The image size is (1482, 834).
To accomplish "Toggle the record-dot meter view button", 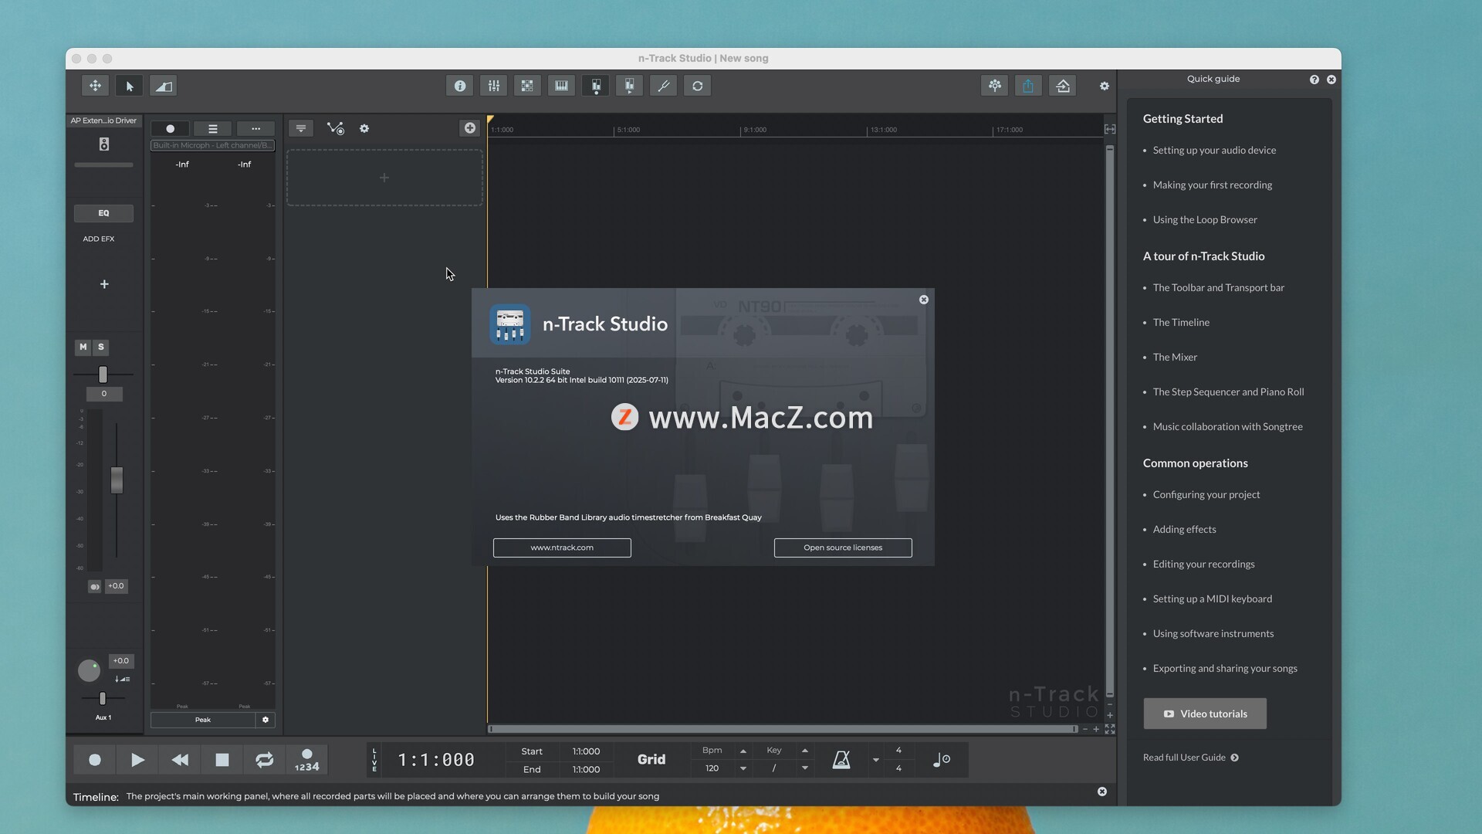I will [x=170, y=129].
